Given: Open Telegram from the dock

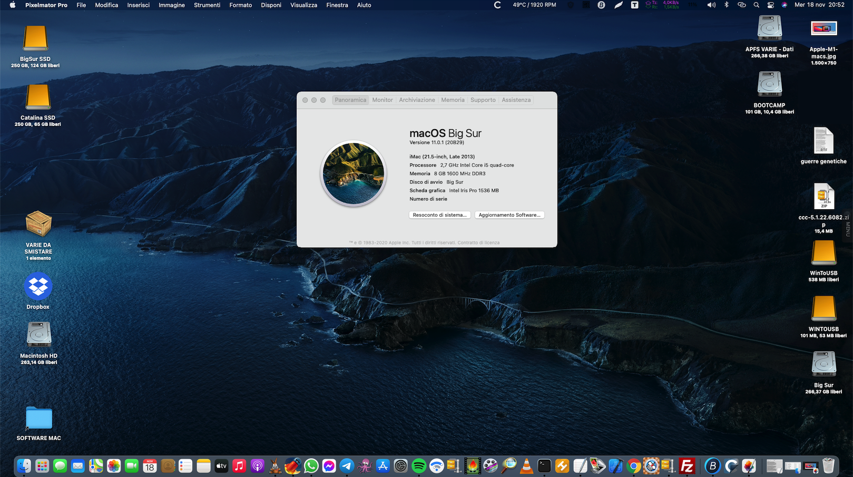Looking at the screenshot, I should (x=347, y=466).
